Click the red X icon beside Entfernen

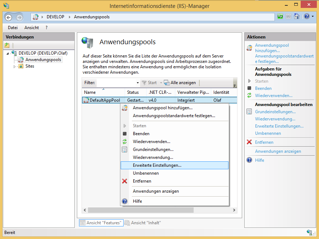click(249, 142)
